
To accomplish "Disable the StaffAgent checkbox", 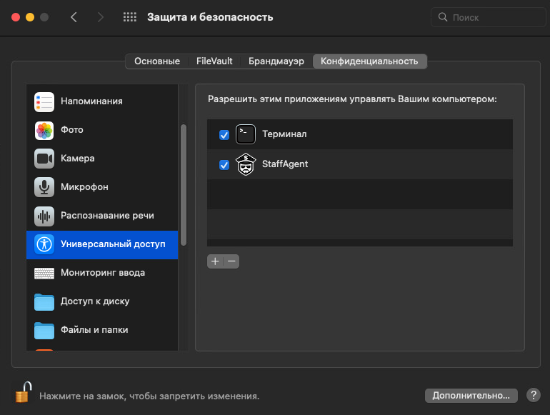I will pos(224,165).
